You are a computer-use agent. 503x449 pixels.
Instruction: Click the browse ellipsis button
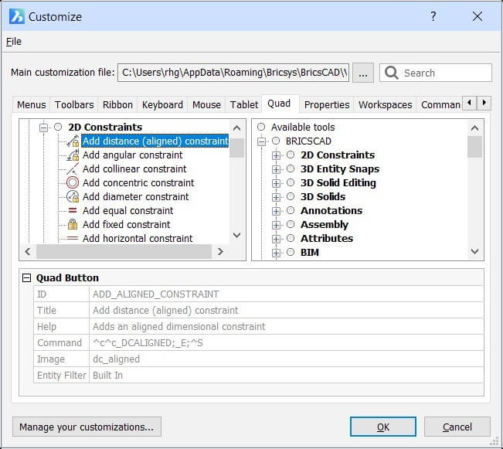point(363,73)
